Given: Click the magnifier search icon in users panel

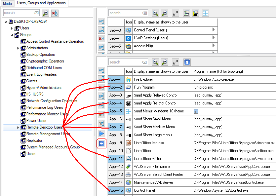Looking at the screenshot, I should tap(46, 13).
